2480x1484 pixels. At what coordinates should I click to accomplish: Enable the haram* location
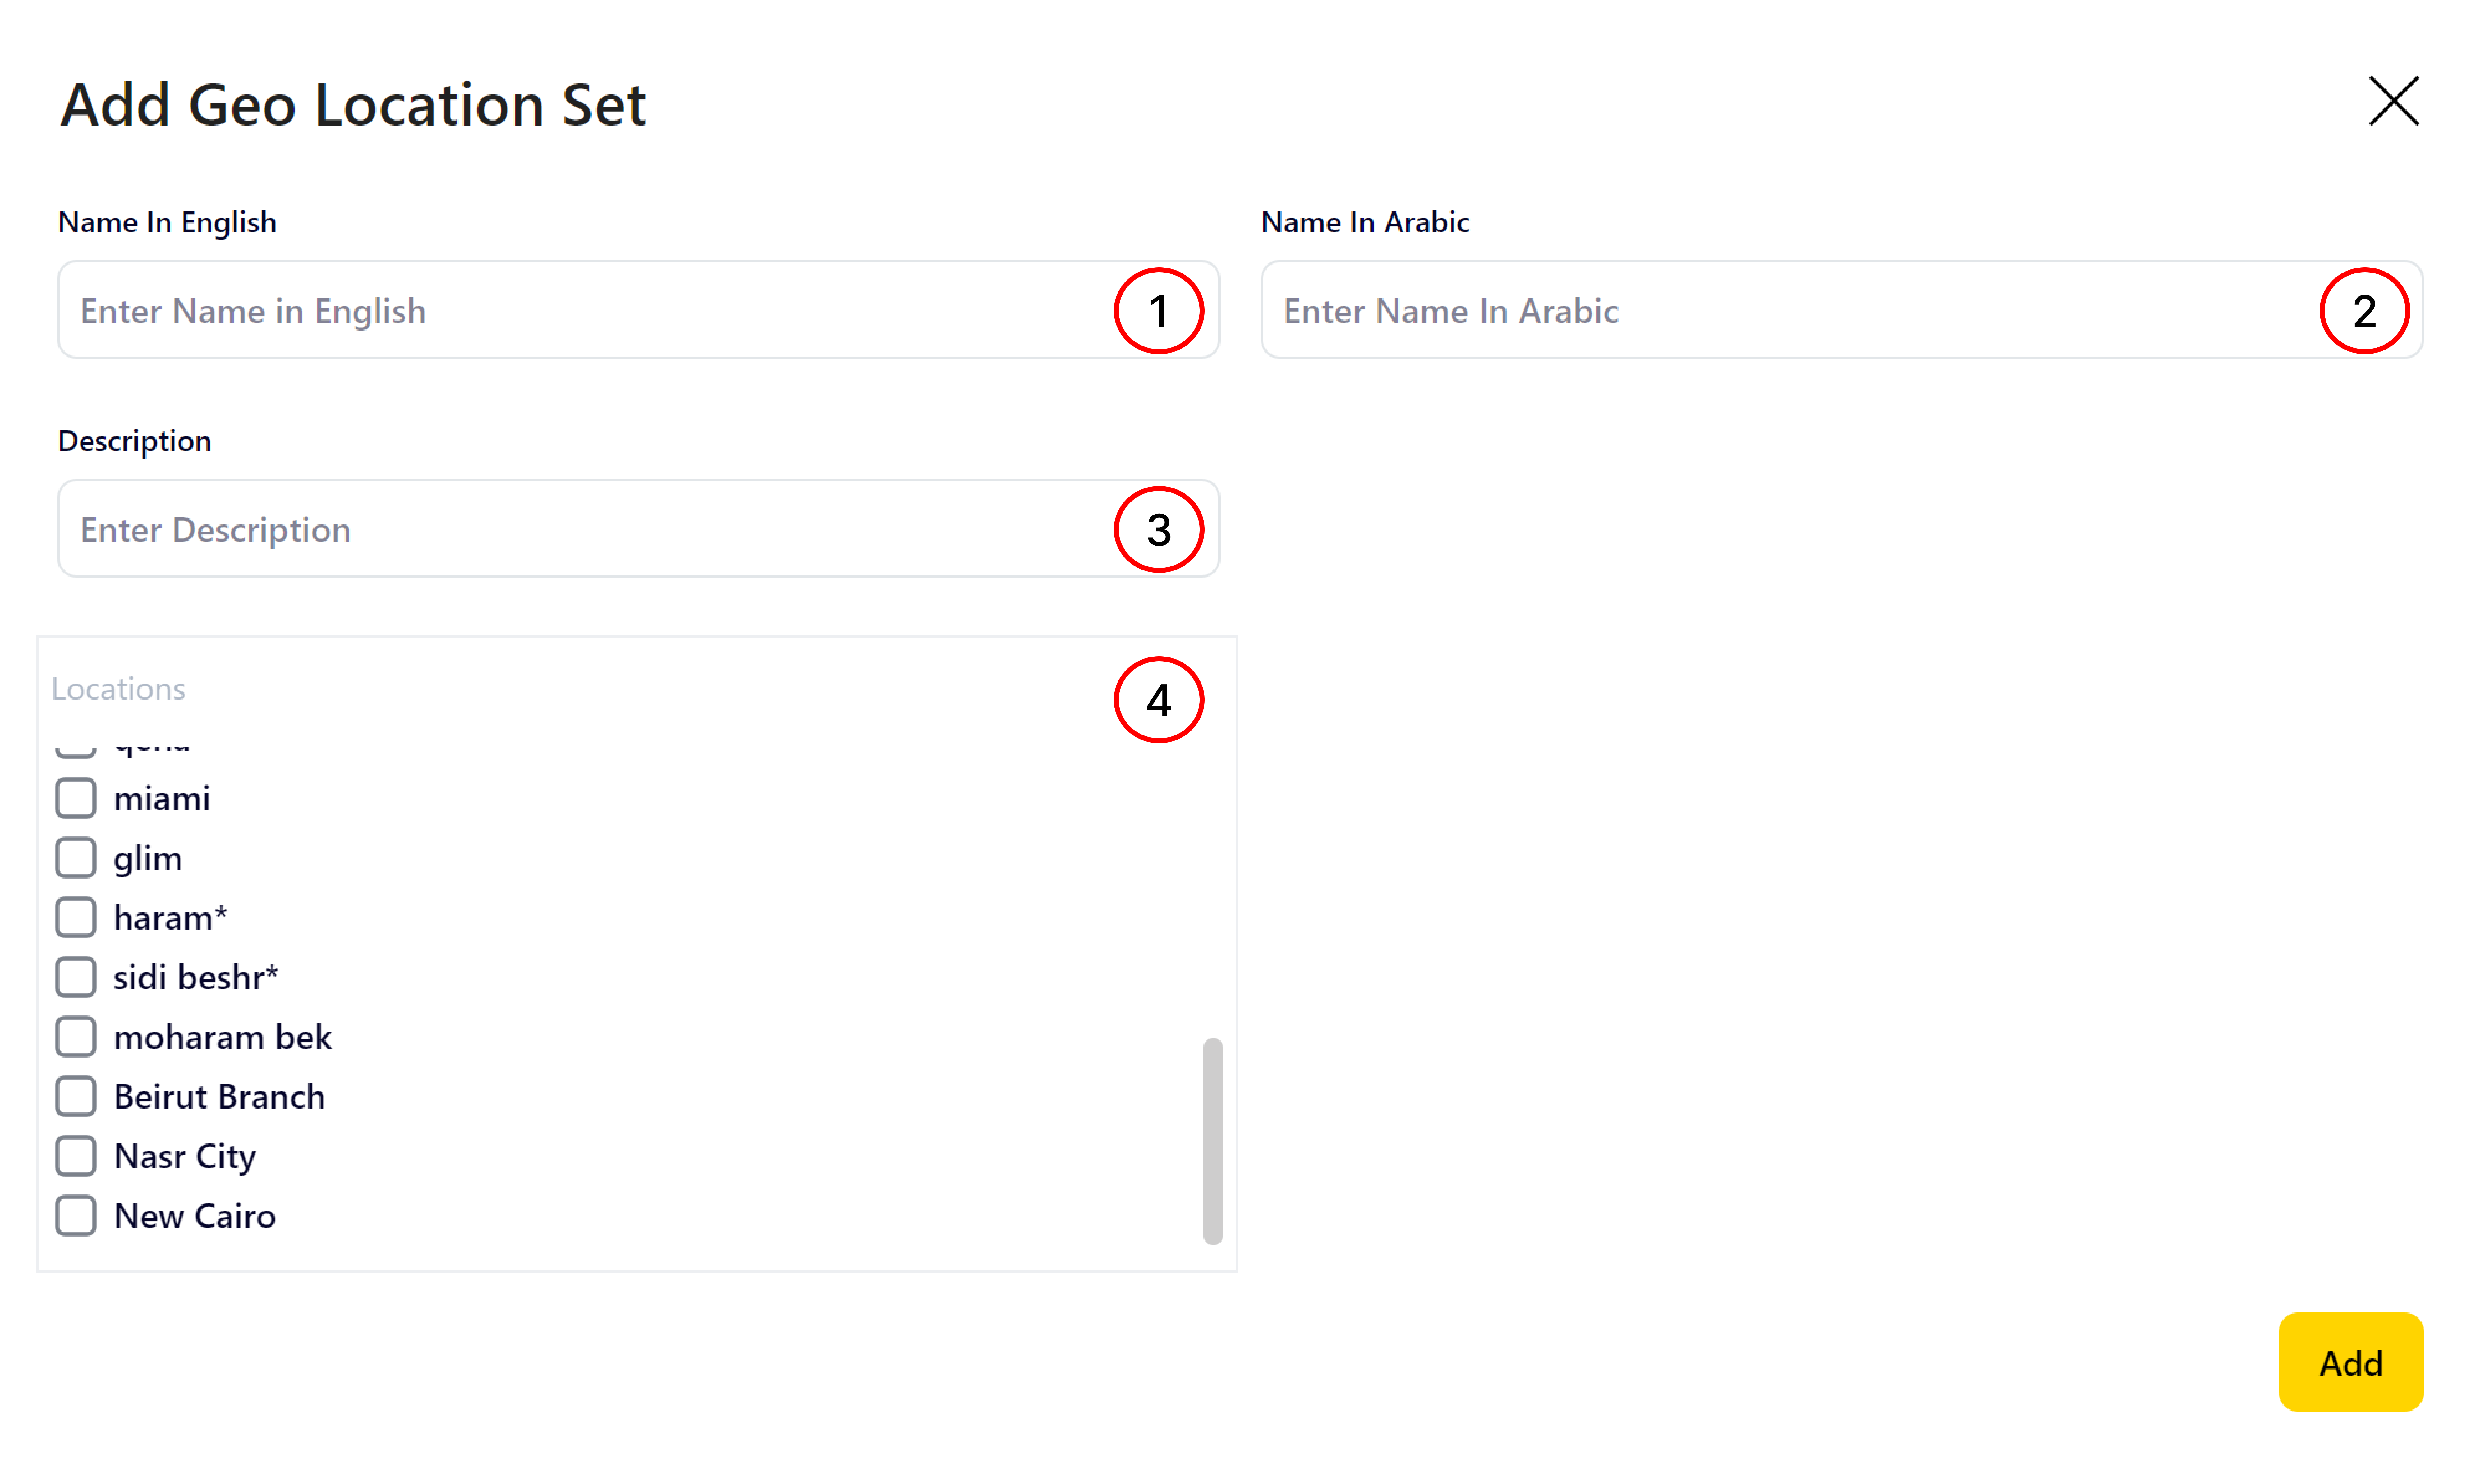[76, 917]
